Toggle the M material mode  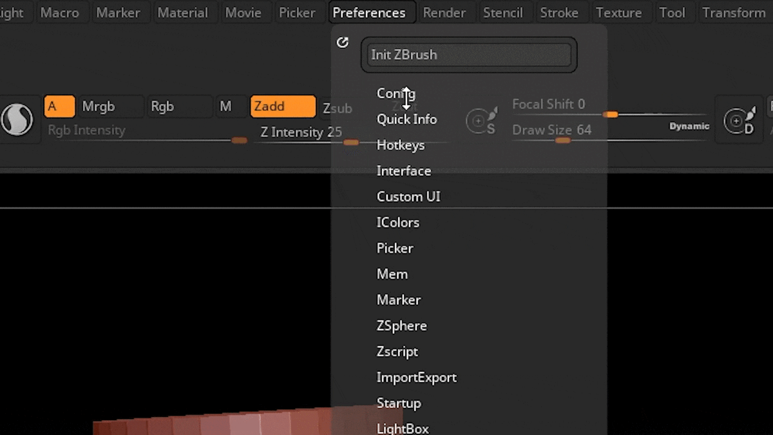tap(231, 106)
